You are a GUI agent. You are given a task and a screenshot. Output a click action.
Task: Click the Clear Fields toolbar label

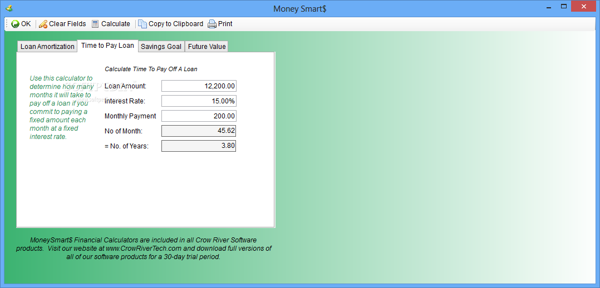pyautogui.click(x=67, y=24)
